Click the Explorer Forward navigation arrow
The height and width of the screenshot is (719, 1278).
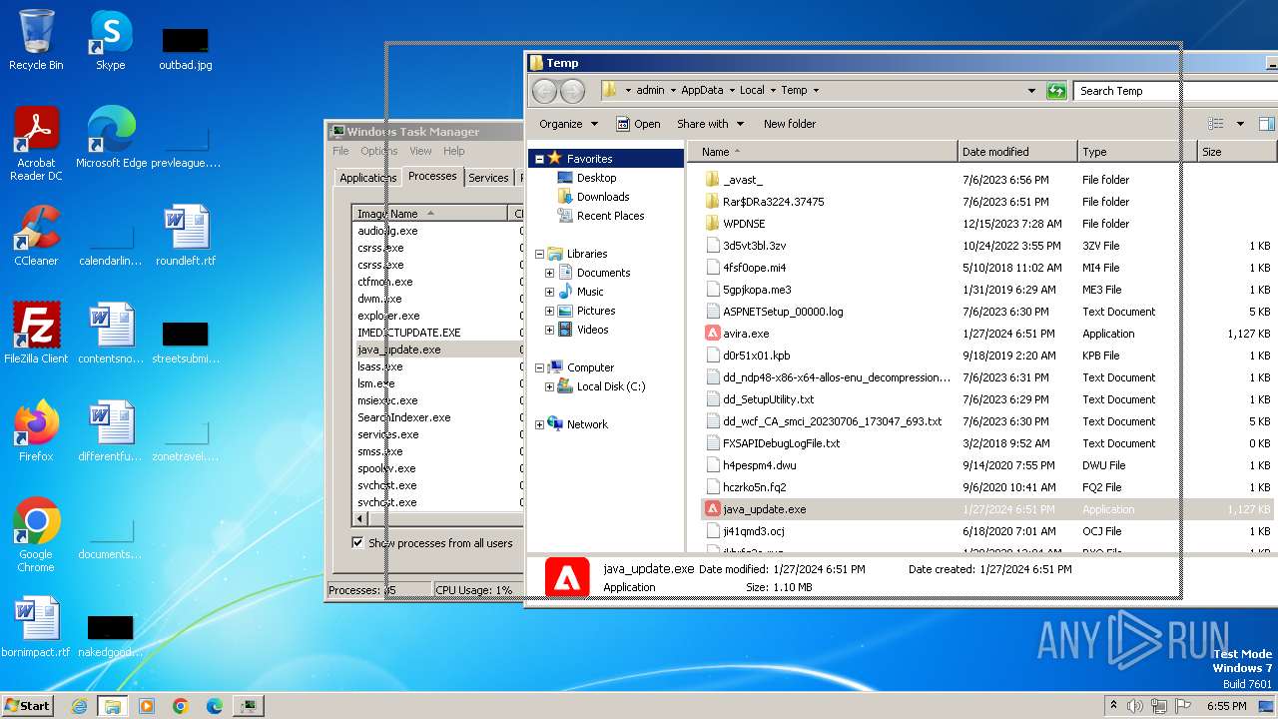tap(572, 91)
